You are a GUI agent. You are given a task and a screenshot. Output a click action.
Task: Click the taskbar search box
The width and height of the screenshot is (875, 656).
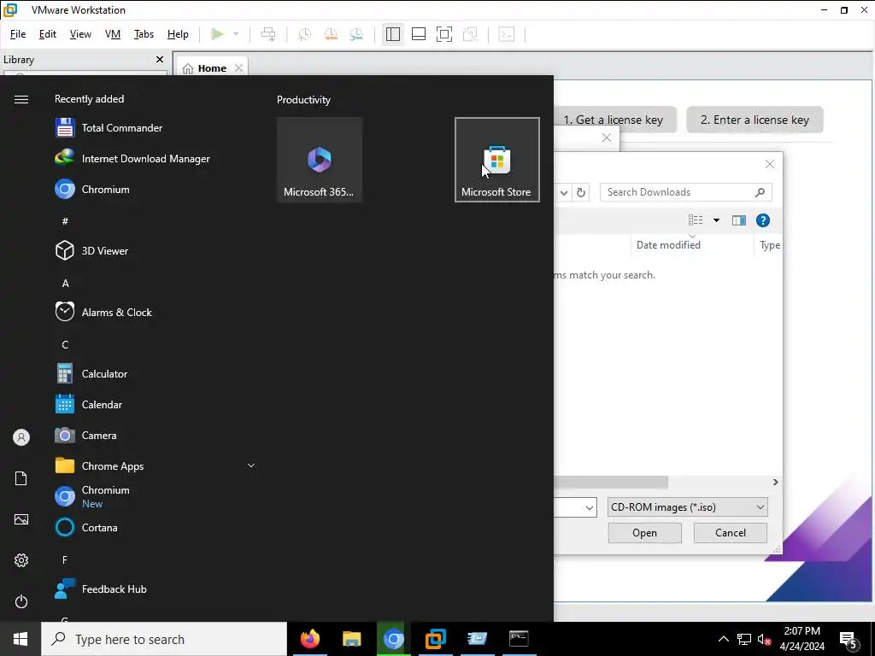coord(164,639)
